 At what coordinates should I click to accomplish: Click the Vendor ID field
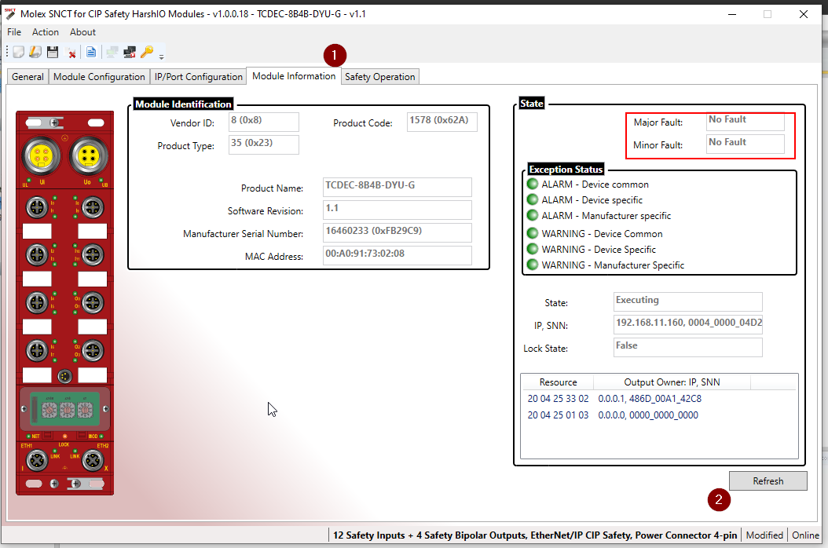(263, 122)
